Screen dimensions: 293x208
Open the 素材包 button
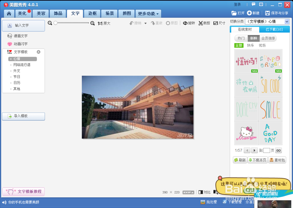click(277, 160)
